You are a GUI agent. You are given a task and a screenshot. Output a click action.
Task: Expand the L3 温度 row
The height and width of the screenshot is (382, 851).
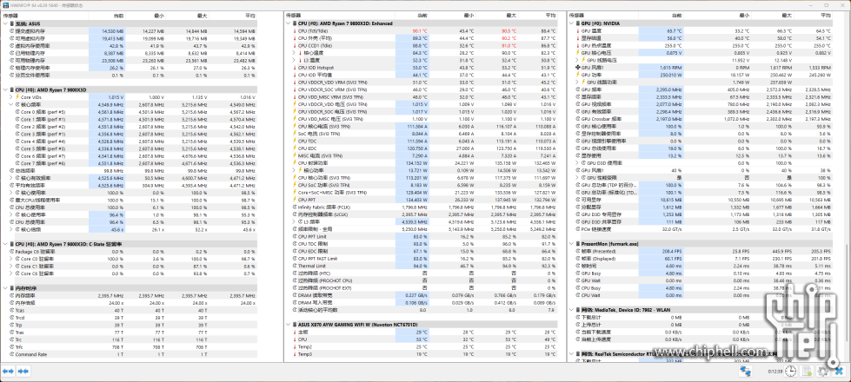294,60
